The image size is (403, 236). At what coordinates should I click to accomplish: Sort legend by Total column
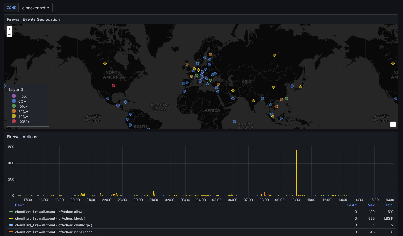point(389,205)
